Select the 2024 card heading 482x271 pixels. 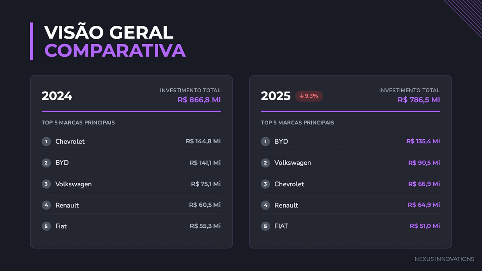point(57,96)
